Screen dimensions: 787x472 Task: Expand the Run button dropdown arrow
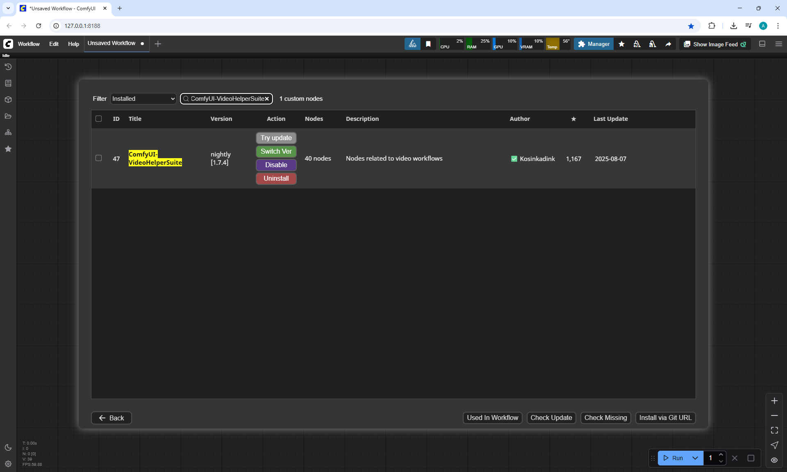[x=695, y=458]
